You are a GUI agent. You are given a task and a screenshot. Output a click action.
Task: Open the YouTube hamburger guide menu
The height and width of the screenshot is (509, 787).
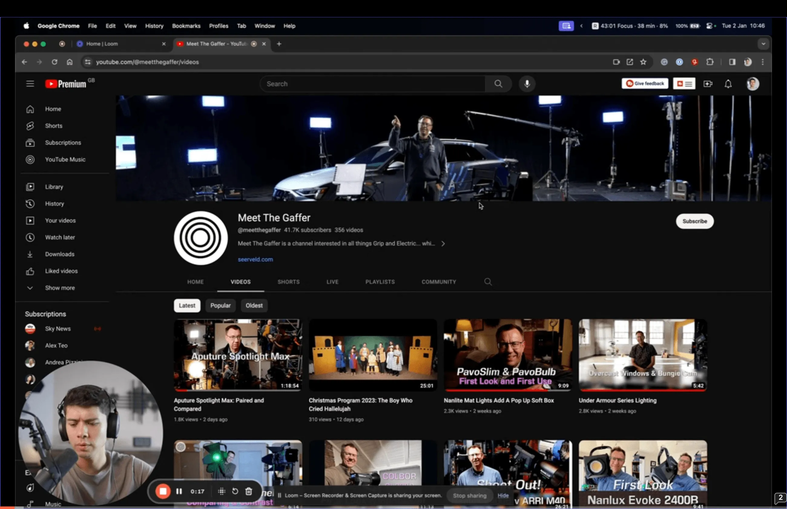(30, 84)
